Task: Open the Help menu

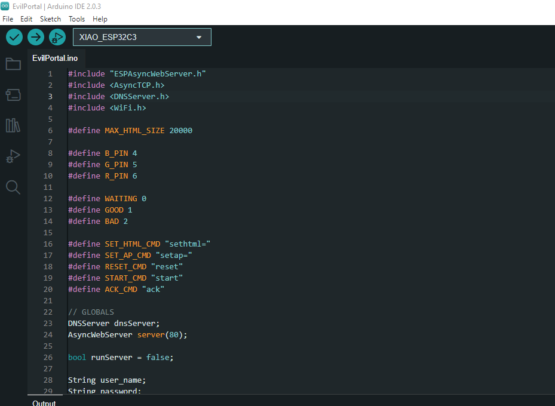Action: tap(100, 19)
